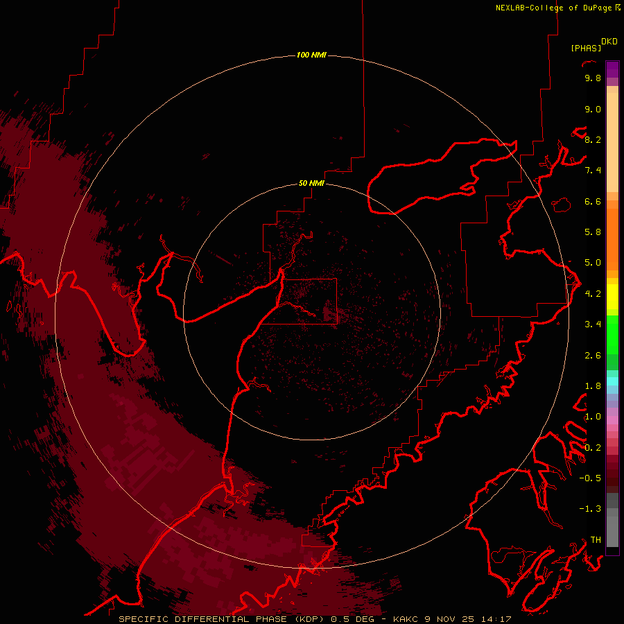The image size is (624, 624).
Task: Click the 0.2 value on the color scale
Action: click(x=593, y=448)
